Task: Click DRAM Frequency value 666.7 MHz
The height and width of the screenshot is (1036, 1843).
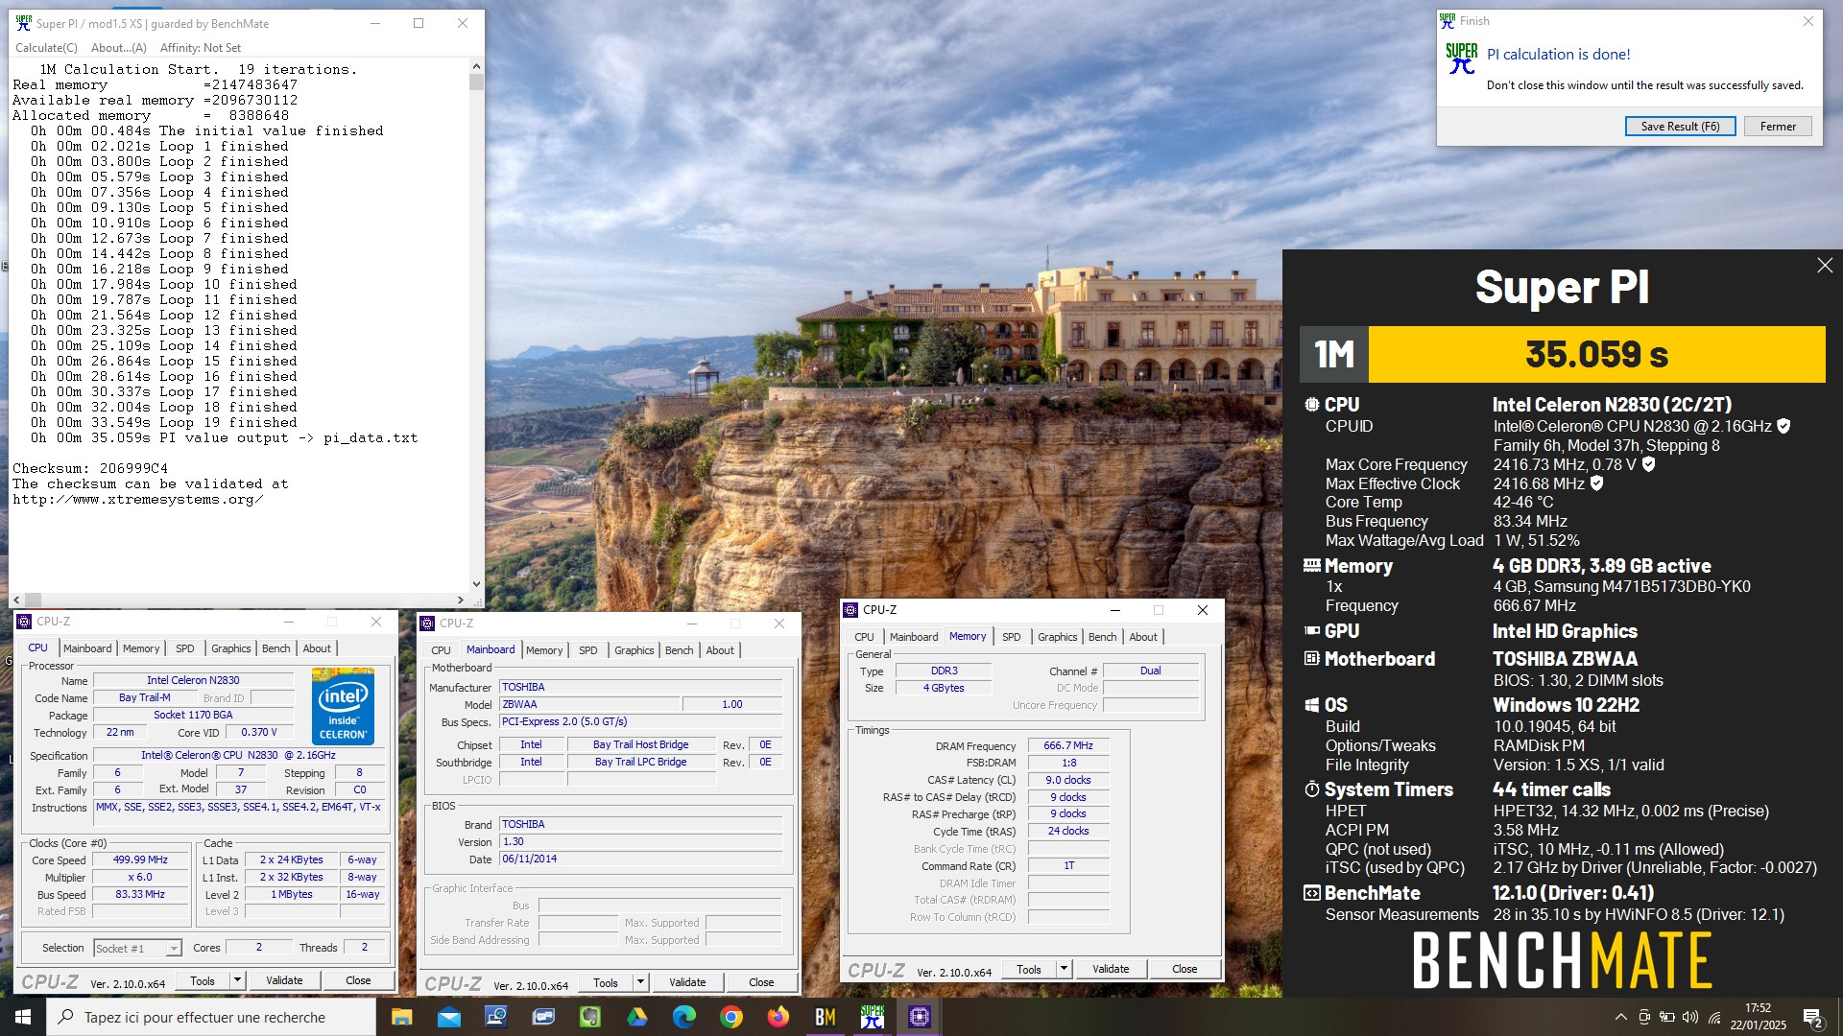Action: tap(1068, 746)
